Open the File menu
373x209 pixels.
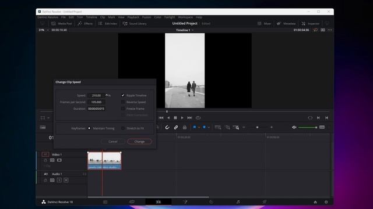click(64, 17)
